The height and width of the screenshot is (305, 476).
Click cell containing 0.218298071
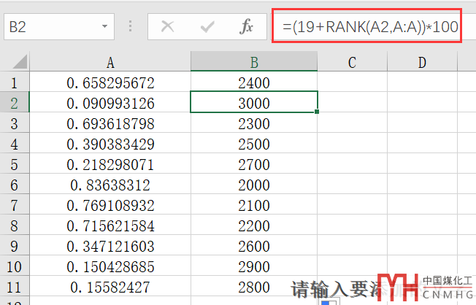click(x=110, y=163)
